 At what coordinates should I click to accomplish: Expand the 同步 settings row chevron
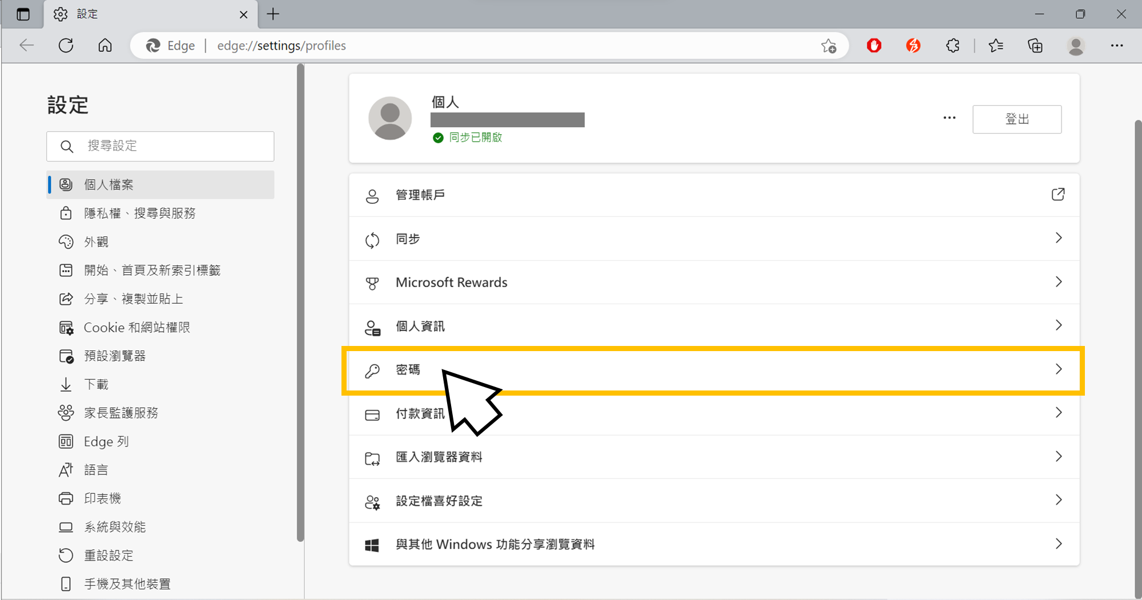tap(1059, 238)
